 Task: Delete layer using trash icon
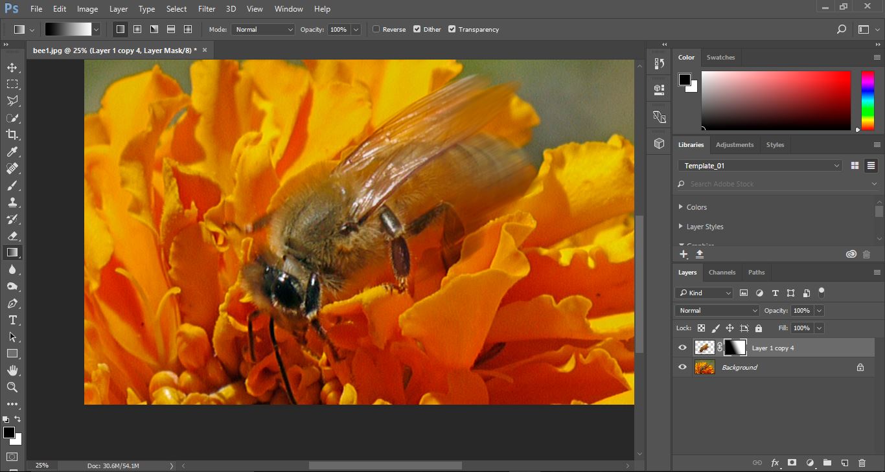(x=862, y=463)
